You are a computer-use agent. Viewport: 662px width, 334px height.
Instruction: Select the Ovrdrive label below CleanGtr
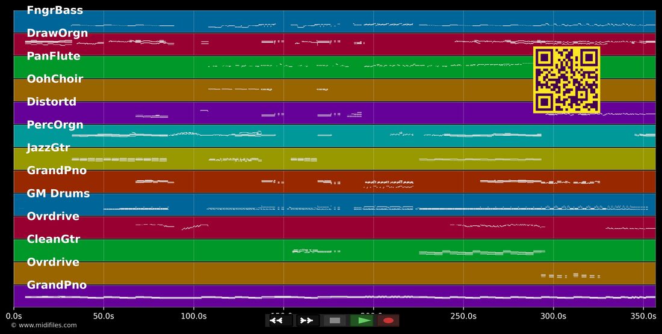coord(53,262)
